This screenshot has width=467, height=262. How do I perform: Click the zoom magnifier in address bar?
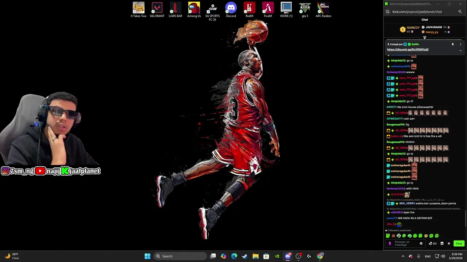(x=460, y=12)
